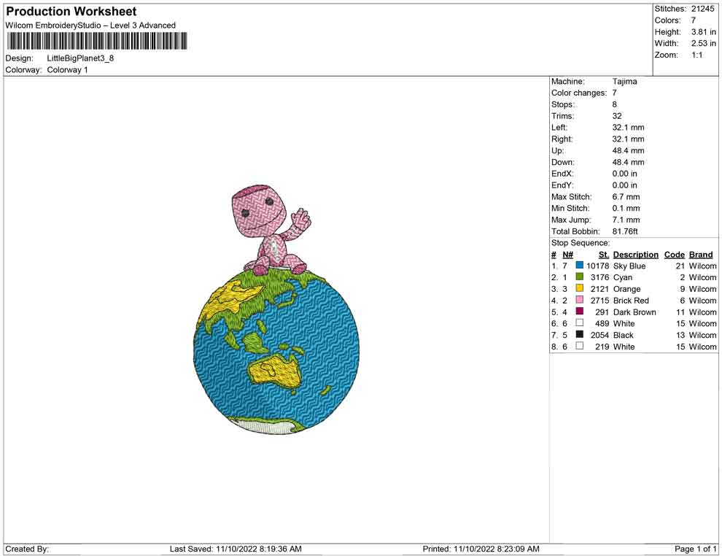Click the Created By label
This screenshot has height=556, width=722.
click(27, 549)
